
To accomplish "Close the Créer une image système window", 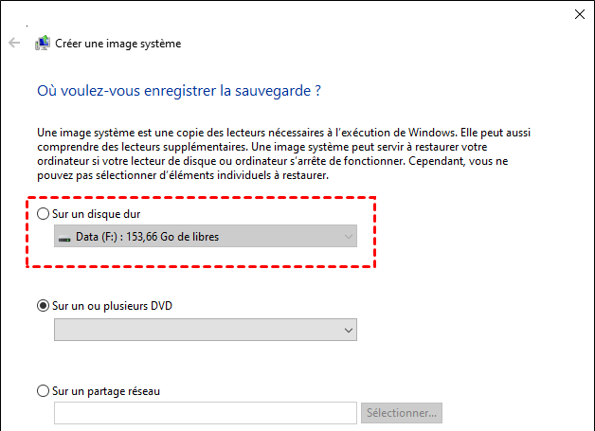I will [x=579, y=13].
